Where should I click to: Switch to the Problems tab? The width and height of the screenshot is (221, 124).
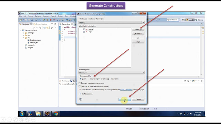[x=64, y=81]
